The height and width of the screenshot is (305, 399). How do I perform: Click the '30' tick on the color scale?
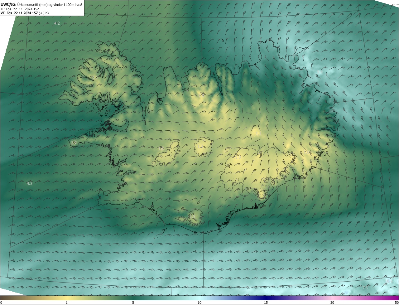coord(332,303)
